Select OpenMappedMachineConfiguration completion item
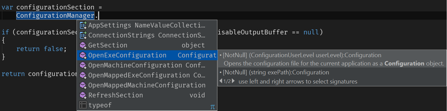The height and width of the screenshot is (111, 447). [x=147, y=85]
